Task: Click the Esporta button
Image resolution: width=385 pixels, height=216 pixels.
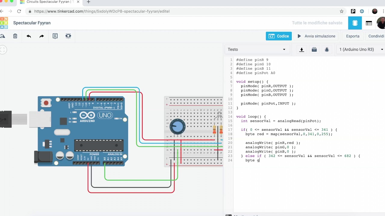Action: 353,36
